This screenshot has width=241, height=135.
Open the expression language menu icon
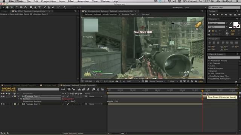pyautogui.click(x=75, y=101)
